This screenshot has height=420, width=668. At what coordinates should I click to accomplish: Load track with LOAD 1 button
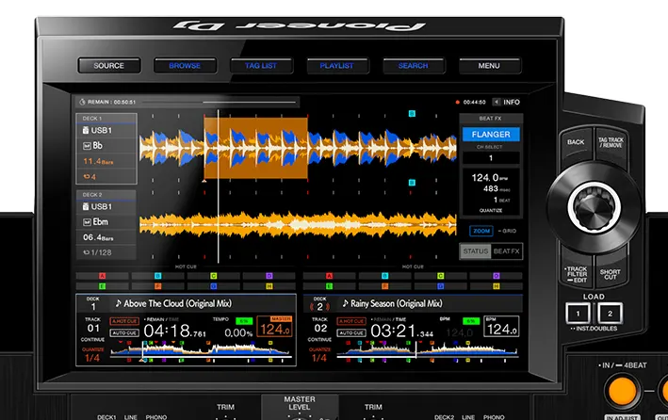(x=578, y=314)
